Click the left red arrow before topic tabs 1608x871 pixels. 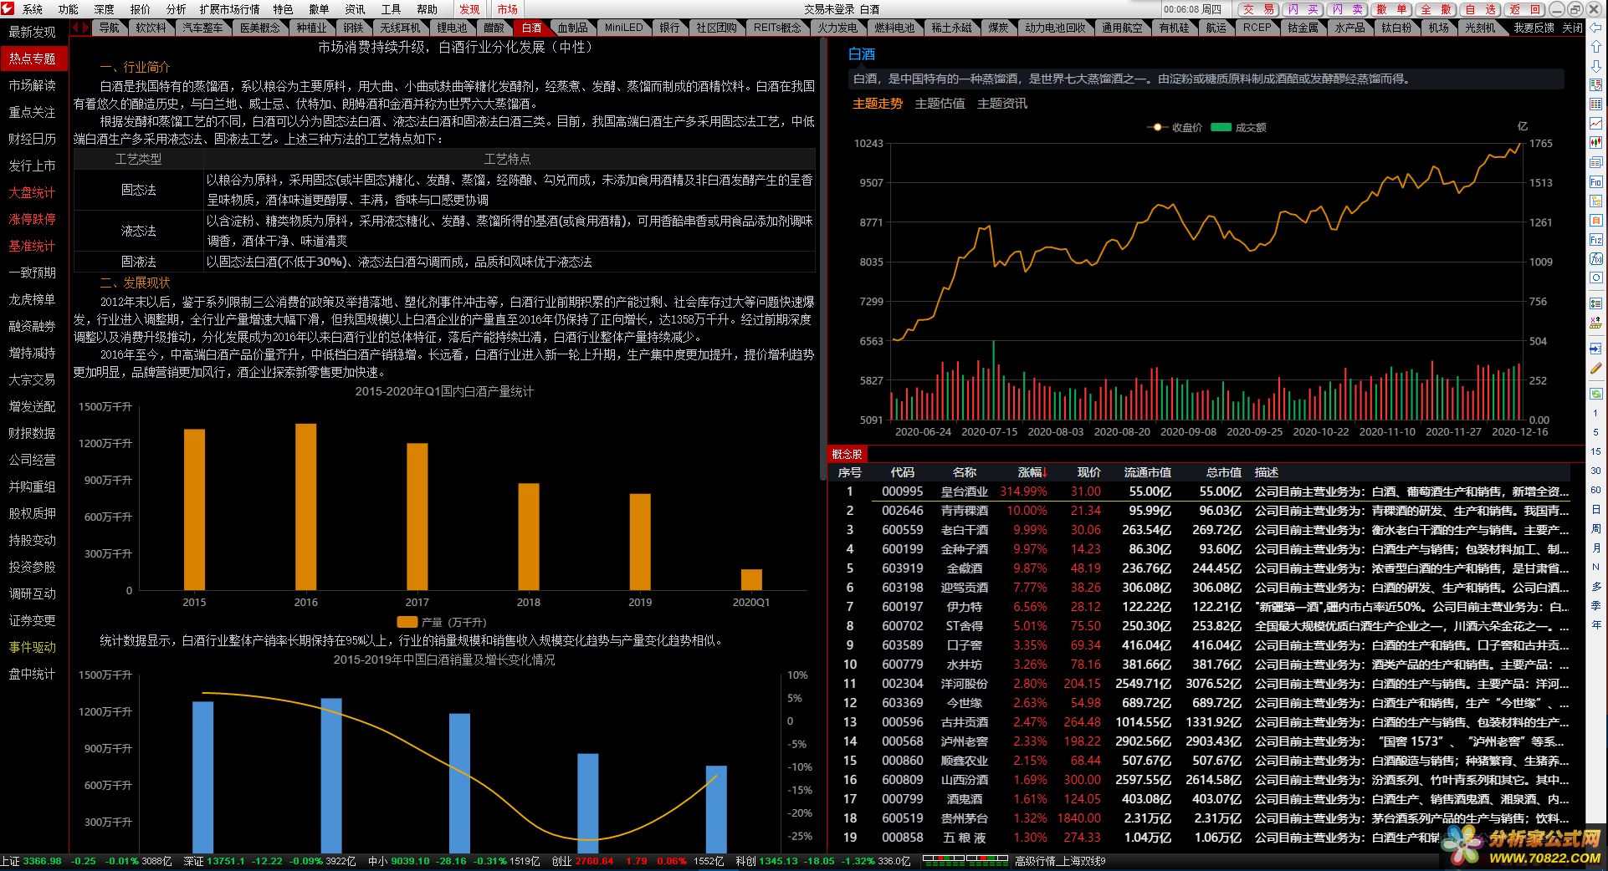75,28
